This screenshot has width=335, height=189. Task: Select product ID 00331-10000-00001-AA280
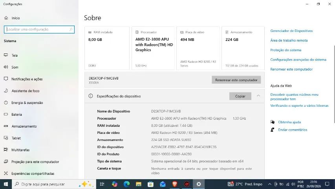(x=171, y=154)
